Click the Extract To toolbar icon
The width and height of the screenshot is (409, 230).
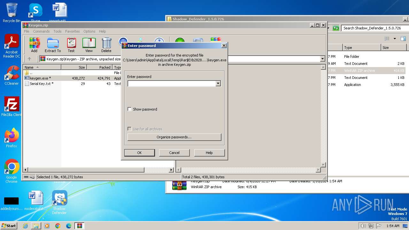pos(53,45)
